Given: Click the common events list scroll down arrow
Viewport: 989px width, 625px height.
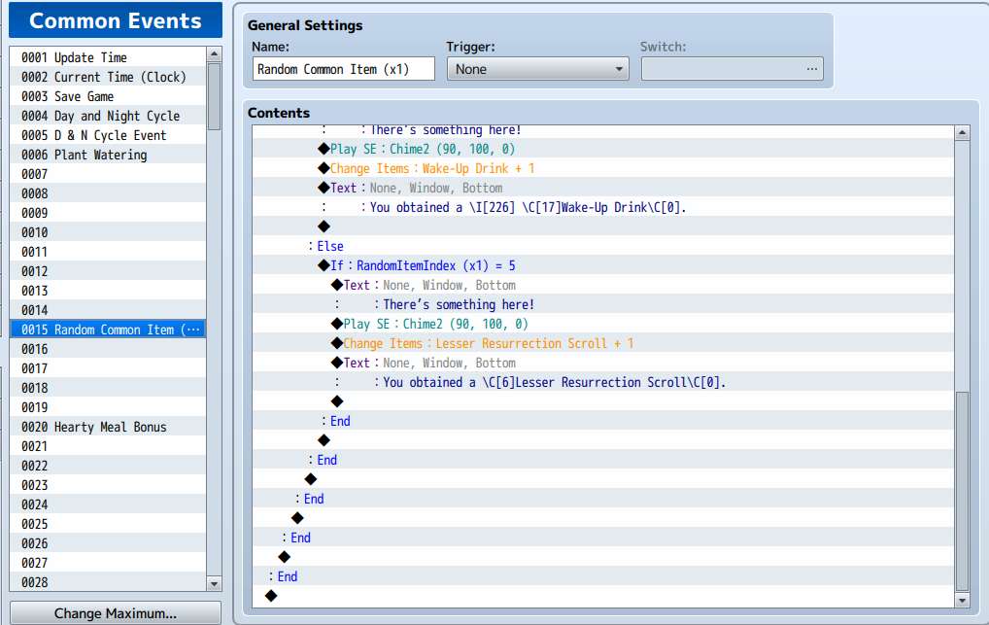Looking at the screenshot, I should [x=214, y=584].
